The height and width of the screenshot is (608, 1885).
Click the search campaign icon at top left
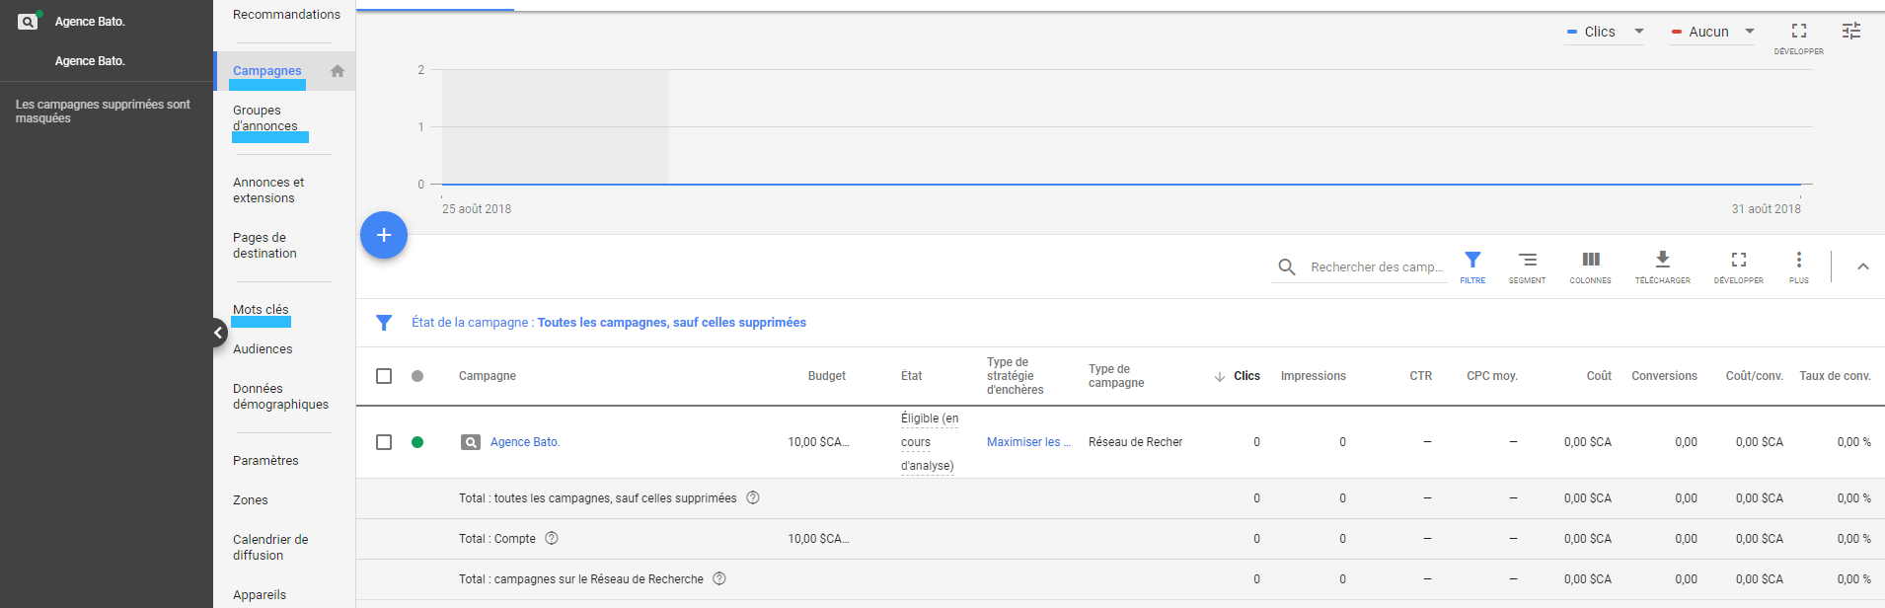[x=29, y=21]
